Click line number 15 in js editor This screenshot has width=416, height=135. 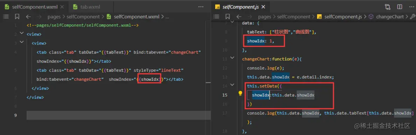[x=225, y=95]
